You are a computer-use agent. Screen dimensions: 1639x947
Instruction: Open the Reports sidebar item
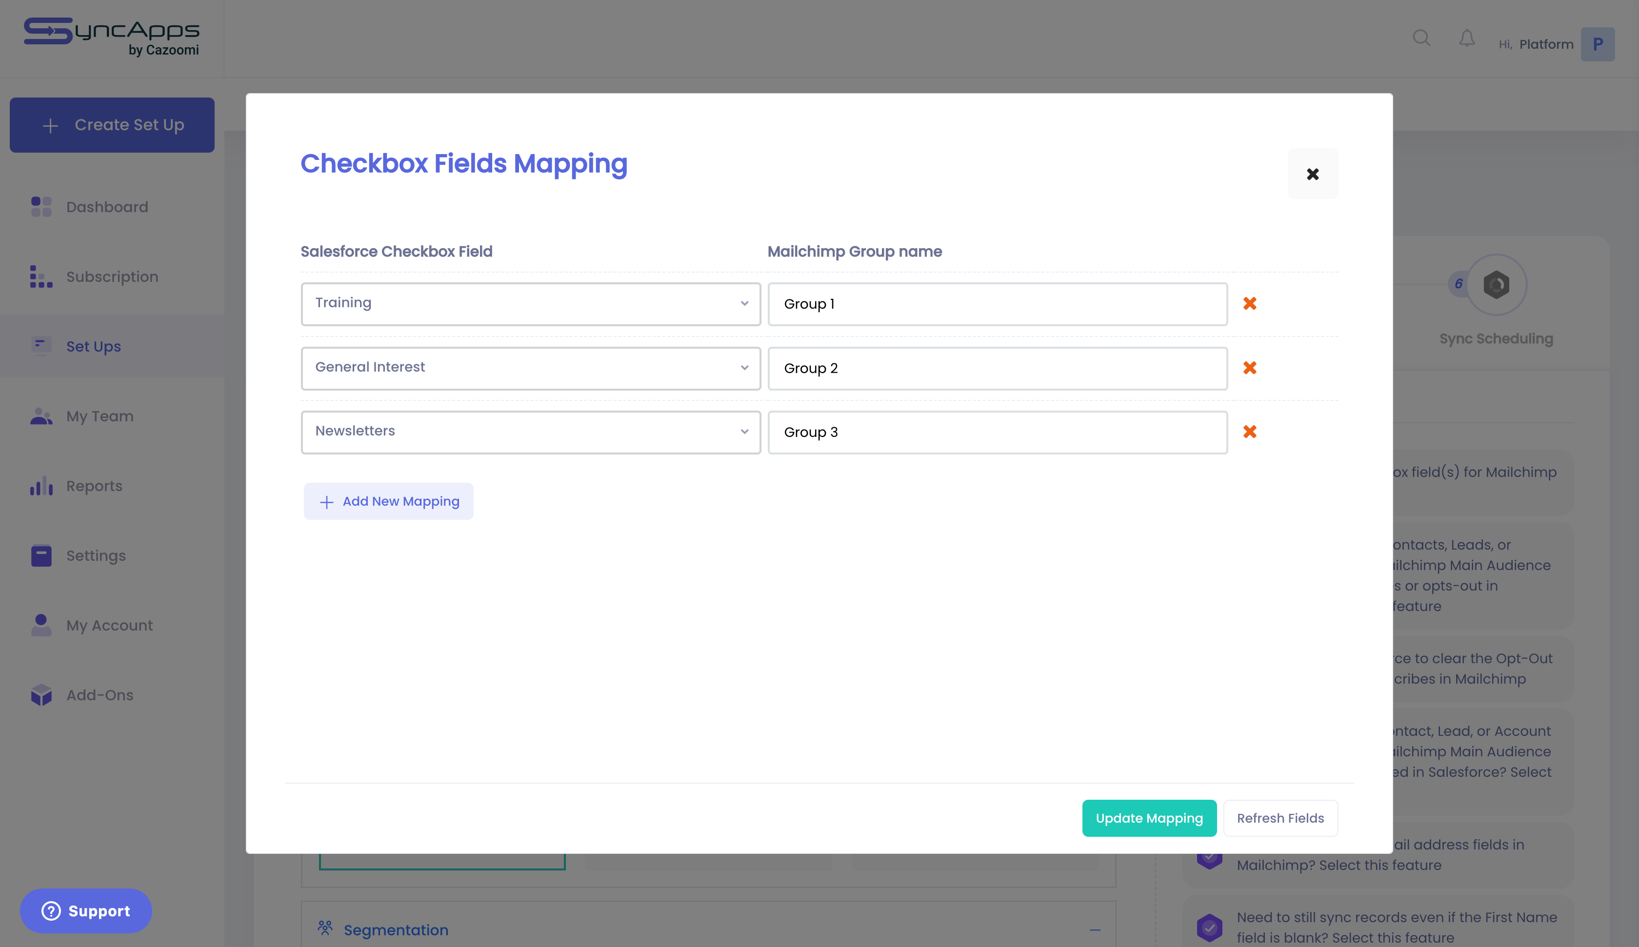[112, 486]
